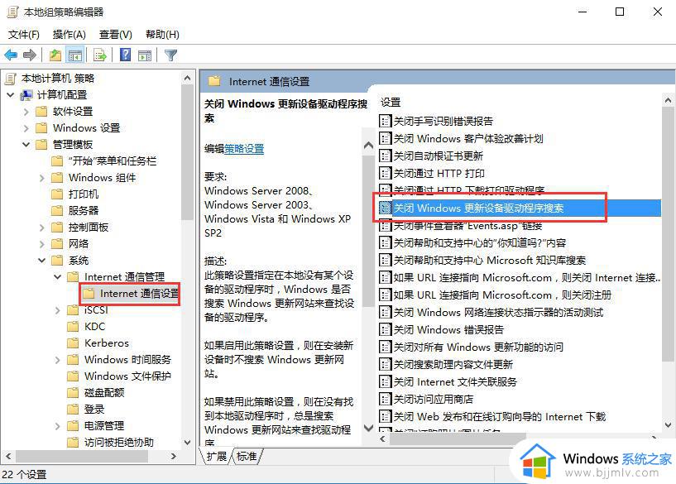Screen dimensions: 676x484
Task: Open the 查看(V) menu
Action: pos(116,35)
